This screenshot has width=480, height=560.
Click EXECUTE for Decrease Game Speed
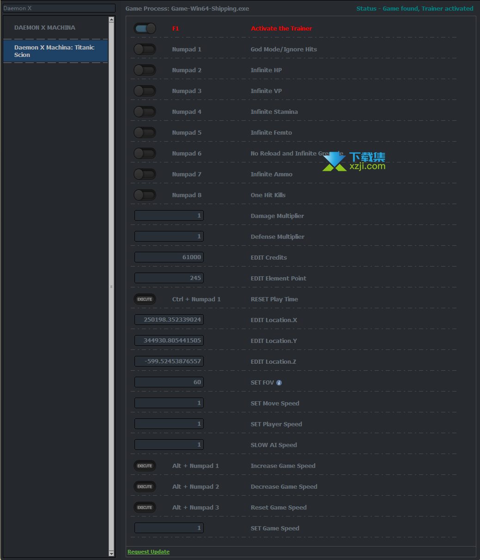(x=145, y=487)
